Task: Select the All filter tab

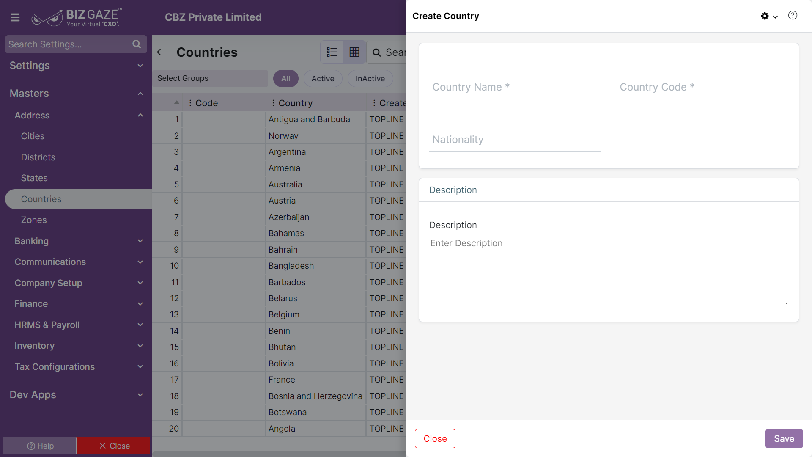Action: 286,79
